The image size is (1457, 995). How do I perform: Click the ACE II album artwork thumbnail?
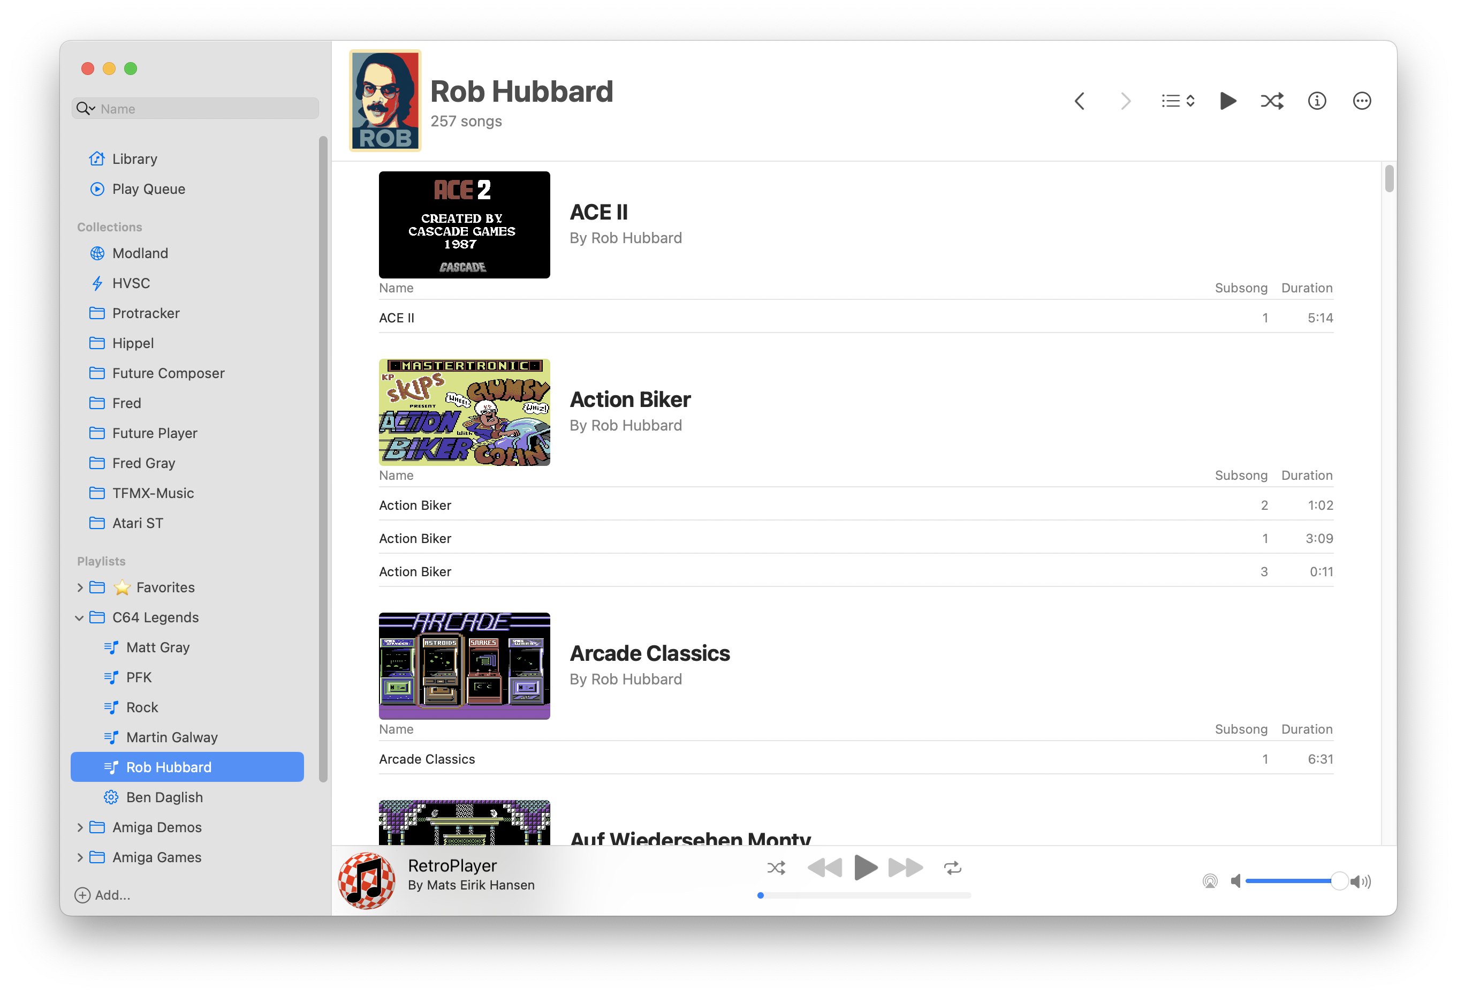click(464, 224)
